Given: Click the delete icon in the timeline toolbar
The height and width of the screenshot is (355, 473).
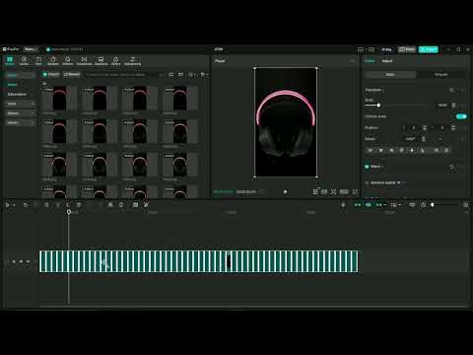Looking at the screenshot, I should (79, 205).
